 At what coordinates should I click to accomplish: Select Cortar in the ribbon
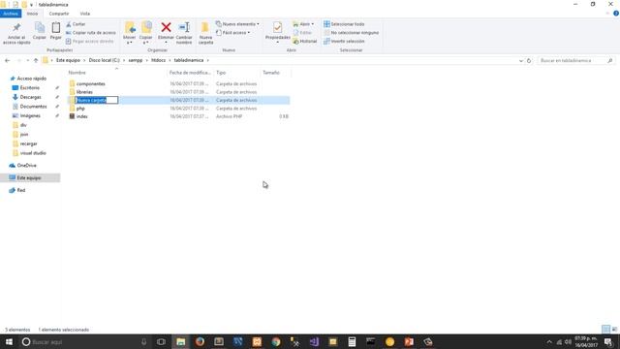76,24
